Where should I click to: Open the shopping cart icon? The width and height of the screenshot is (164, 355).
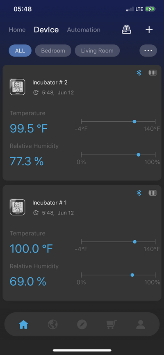tap(112, 324)
